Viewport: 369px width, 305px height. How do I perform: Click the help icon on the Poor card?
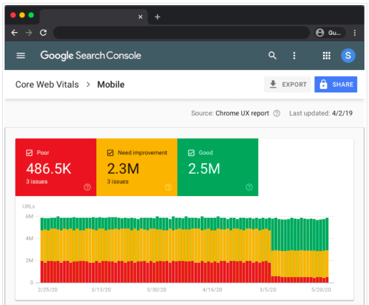pos(87,187)
